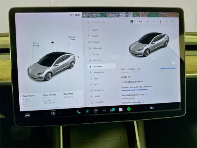The width and height of the screenshot is (197, 148).
Task: Tap the time display on map strip
Action: [x=113, y=15]
